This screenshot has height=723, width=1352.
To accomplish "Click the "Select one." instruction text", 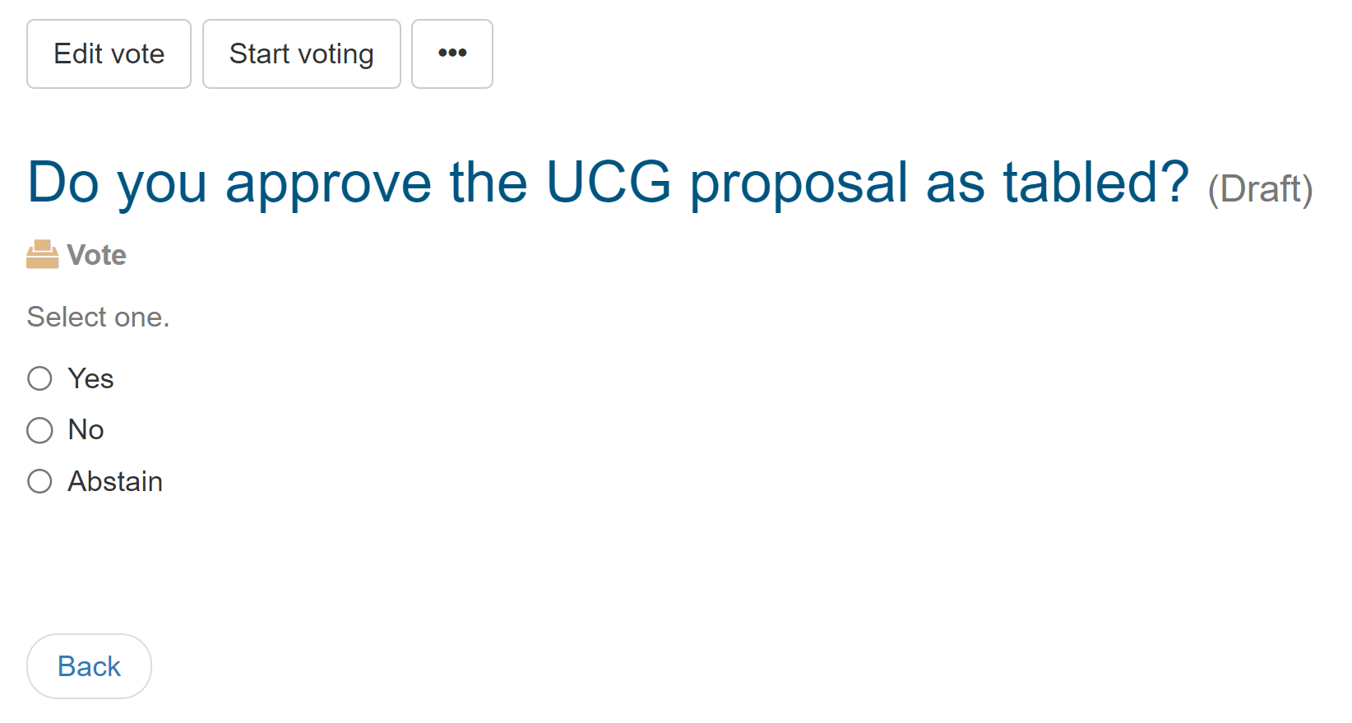I will (98, 317).
